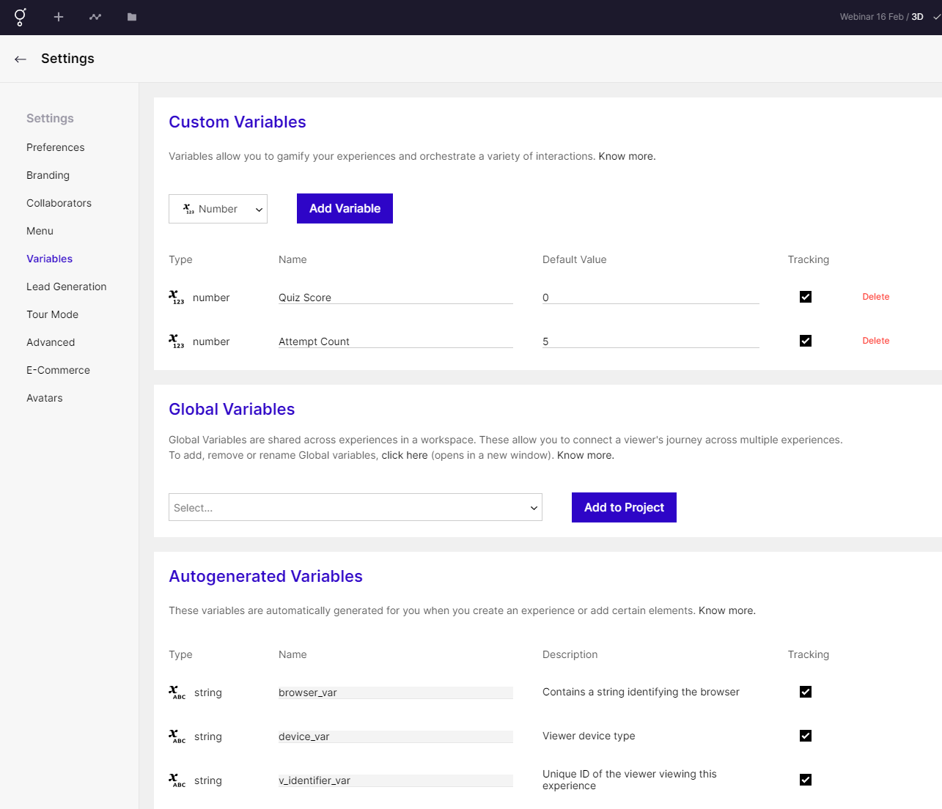Click the number type icon for Quiz Score

(177, 297)
